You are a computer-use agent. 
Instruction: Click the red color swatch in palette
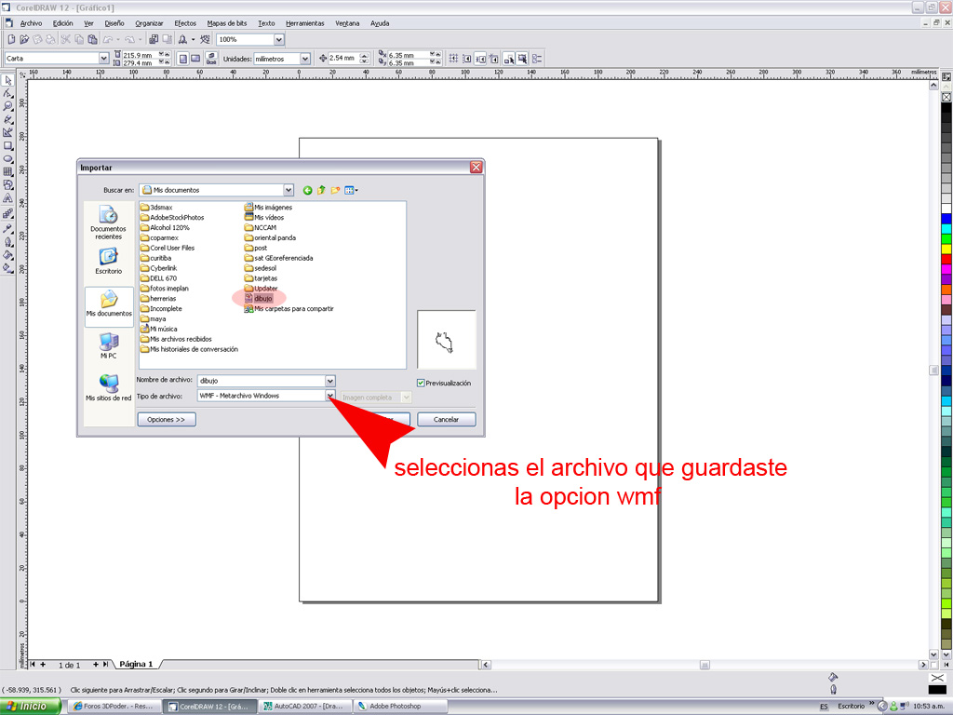[946, 259]
